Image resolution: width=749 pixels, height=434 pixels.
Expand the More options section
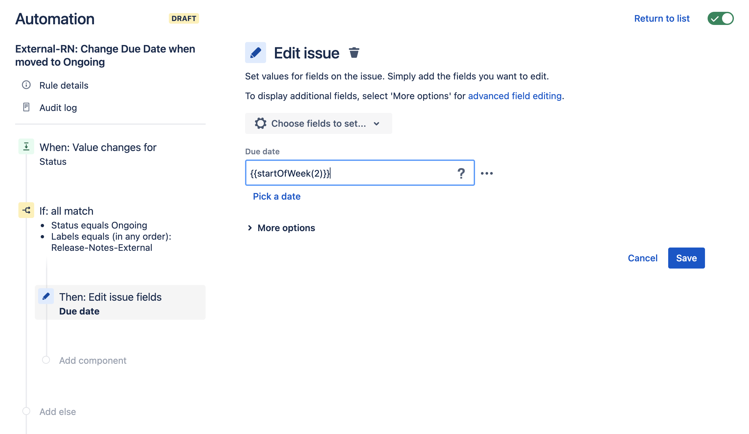281,228
